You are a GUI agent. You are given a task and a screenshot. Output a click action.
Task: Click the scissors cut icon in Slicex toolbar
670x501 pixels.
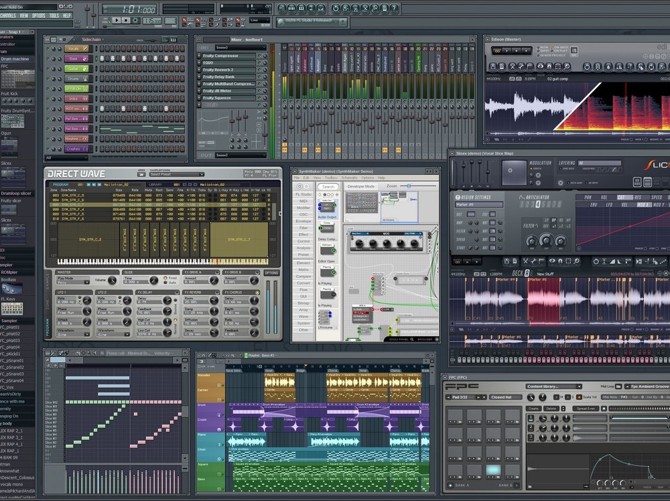[524, 260]
